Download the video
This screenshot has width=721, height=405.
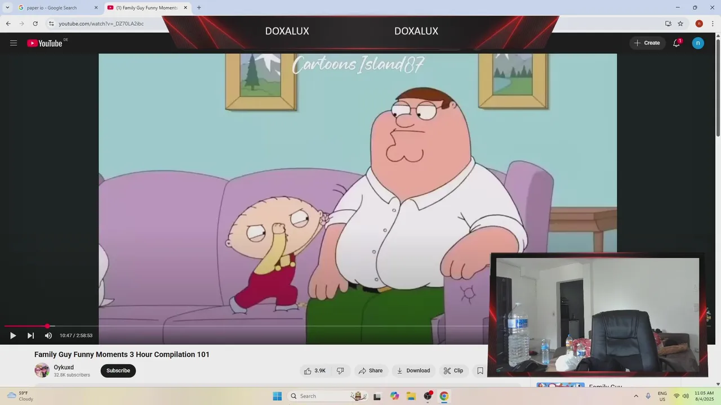coord(413,371)
